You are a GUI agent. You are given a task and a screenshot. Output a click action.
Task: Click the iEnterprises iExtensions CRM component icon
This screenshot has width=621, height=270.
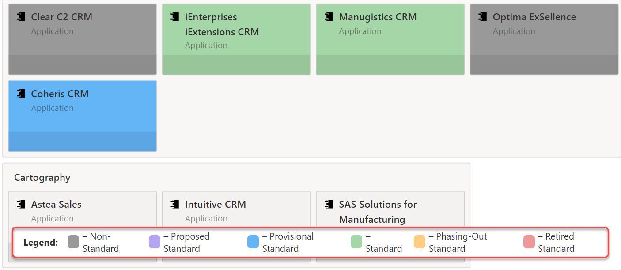pyautogui.click(x=174, y=17)
